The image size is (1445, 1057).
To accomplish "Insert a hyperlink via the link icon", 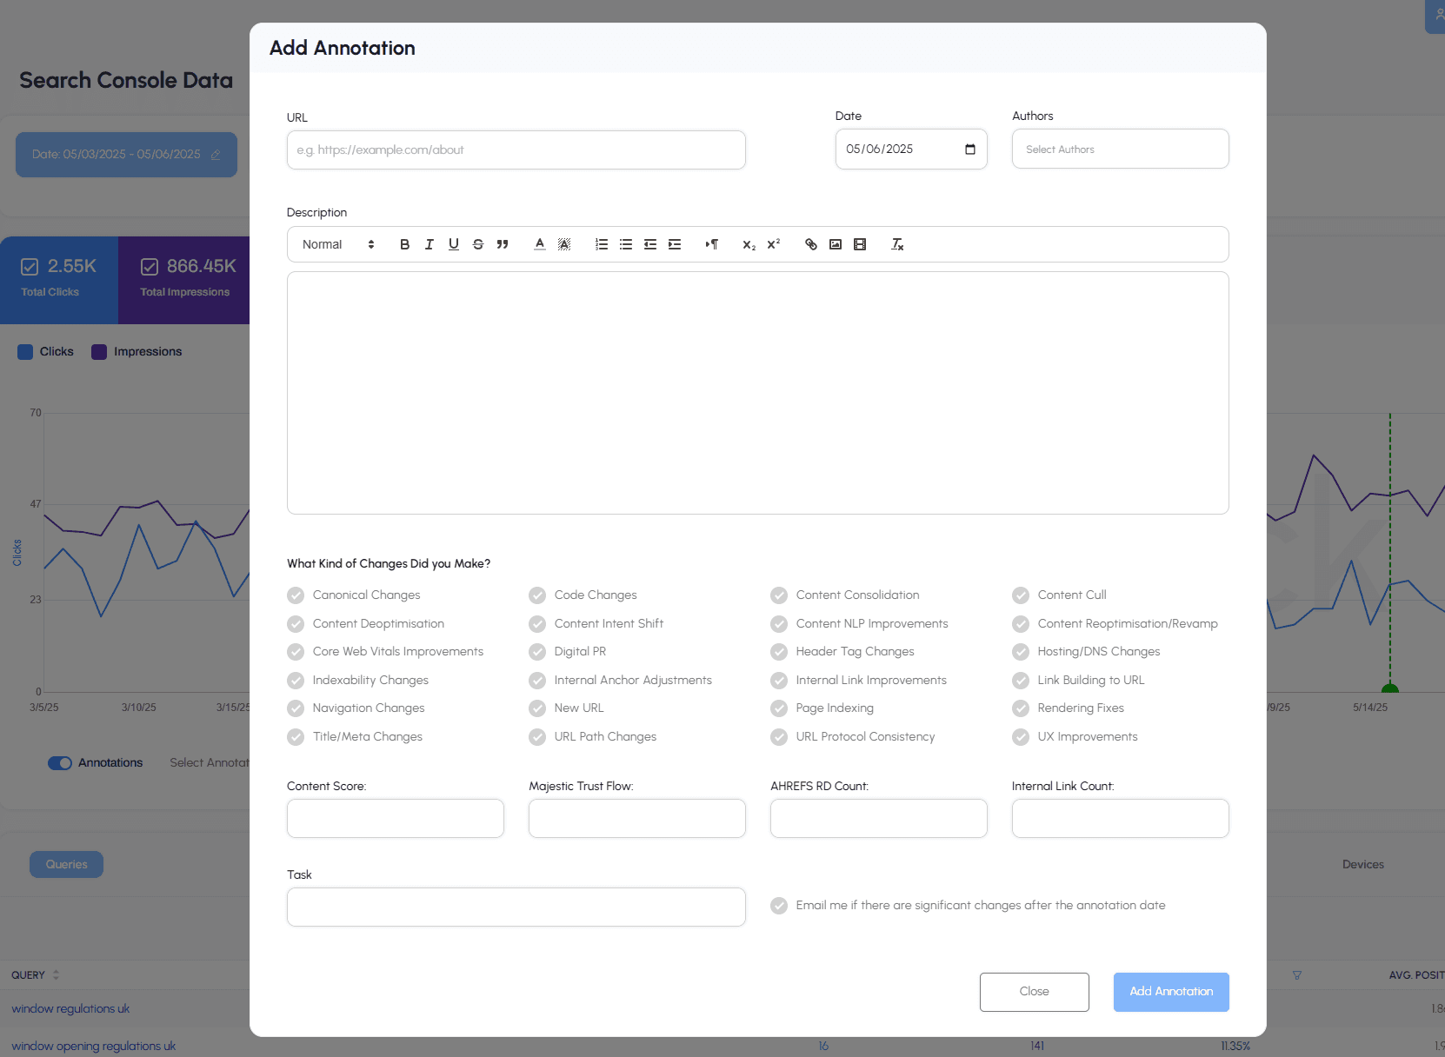I will [x=810, y=244].
